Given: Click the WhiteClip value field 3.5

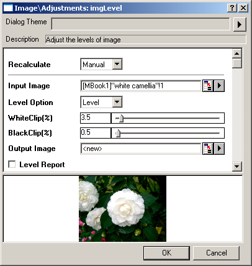Looking at the screenshot, I should coord(96,118).
